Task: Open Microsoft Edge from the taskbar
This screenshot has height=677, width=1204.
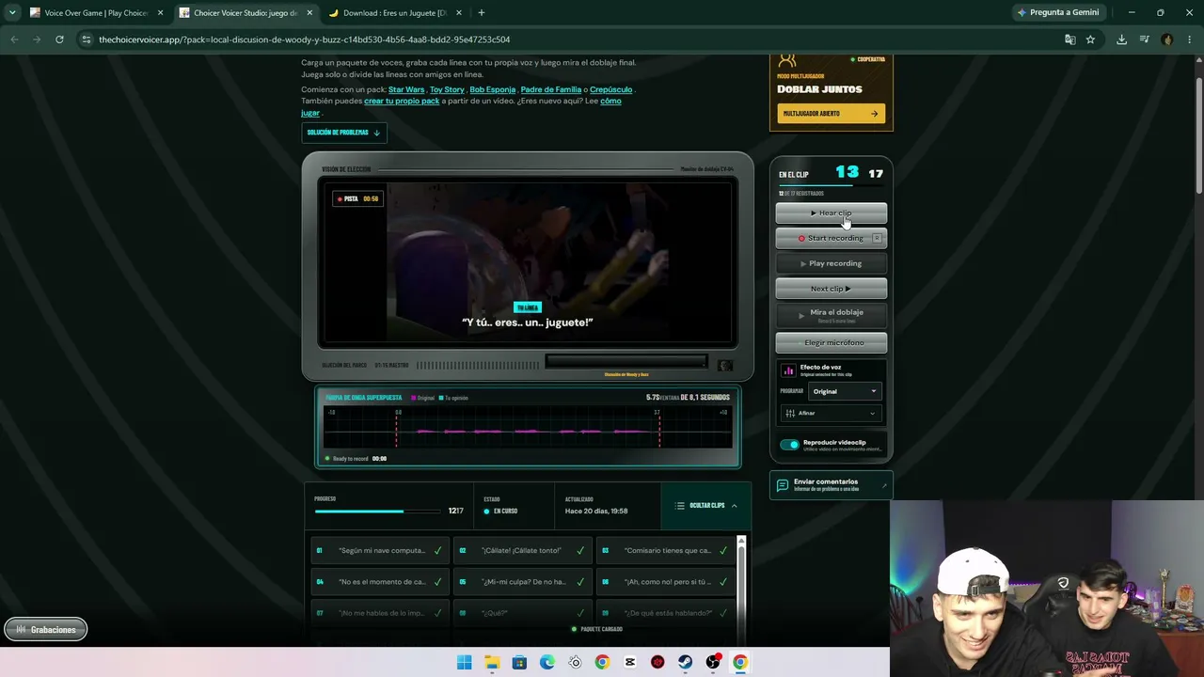Action: tap(547, 662)
